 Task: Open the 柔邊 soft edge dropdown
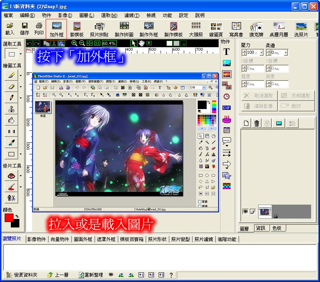coord(286,53)
